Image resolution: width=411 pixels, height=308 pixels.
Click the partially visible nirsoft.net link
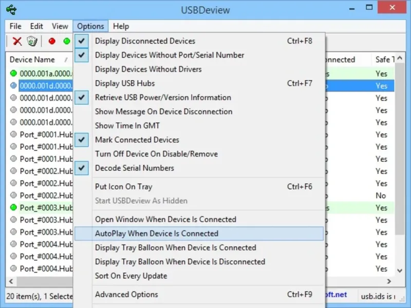(x=336, y=295)
